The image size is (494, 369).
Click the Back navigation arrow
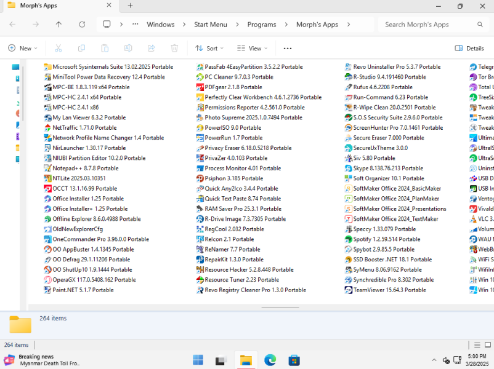tap(12, 24)
